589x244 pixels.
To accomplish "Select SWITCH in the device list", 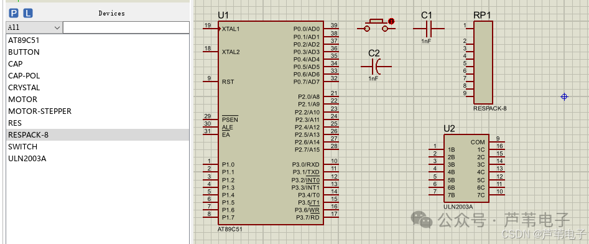I will point(98,147).
